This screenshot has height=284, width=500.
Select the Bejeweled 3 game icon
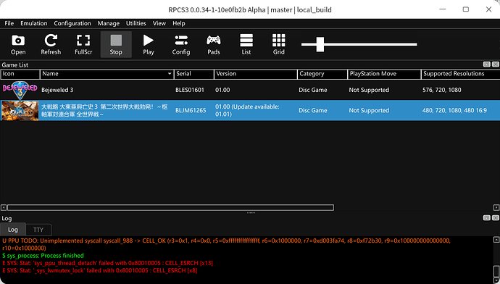(20, 90)
